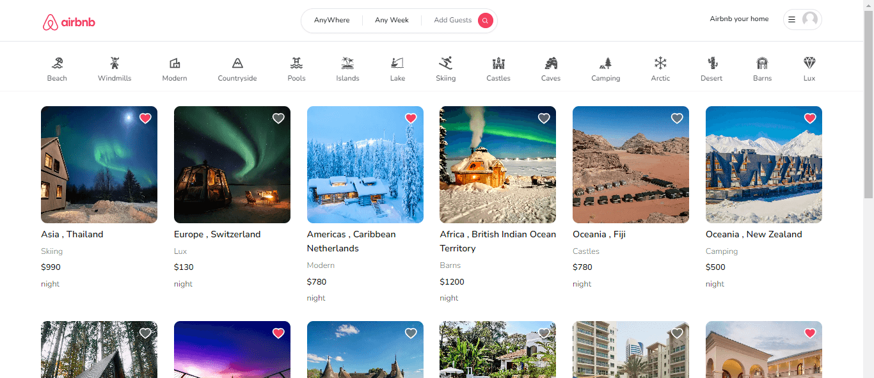The width and height of the screenshot is (874, 378).
Task: Toggle heart on second-row forest cabin listing
Action: [145, 333]
